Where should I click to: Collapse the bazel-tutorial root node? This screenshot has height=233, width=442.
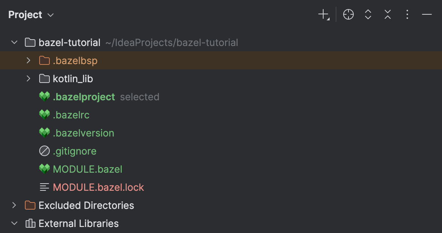tap(14, 42)
